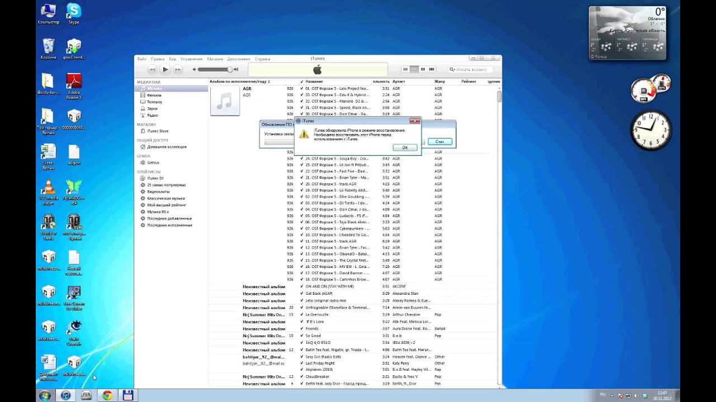Select Музыка in the library sidebar
The width and height of the screenshot is (716, 402).
click(x=171, y=88)
